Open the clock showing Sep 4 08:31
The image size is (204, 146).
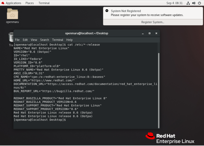174,3
